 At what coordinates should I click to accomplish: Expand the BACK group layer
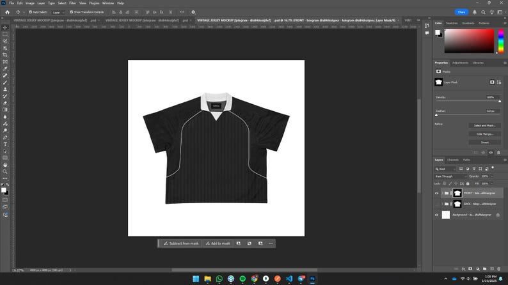point(442,204)
